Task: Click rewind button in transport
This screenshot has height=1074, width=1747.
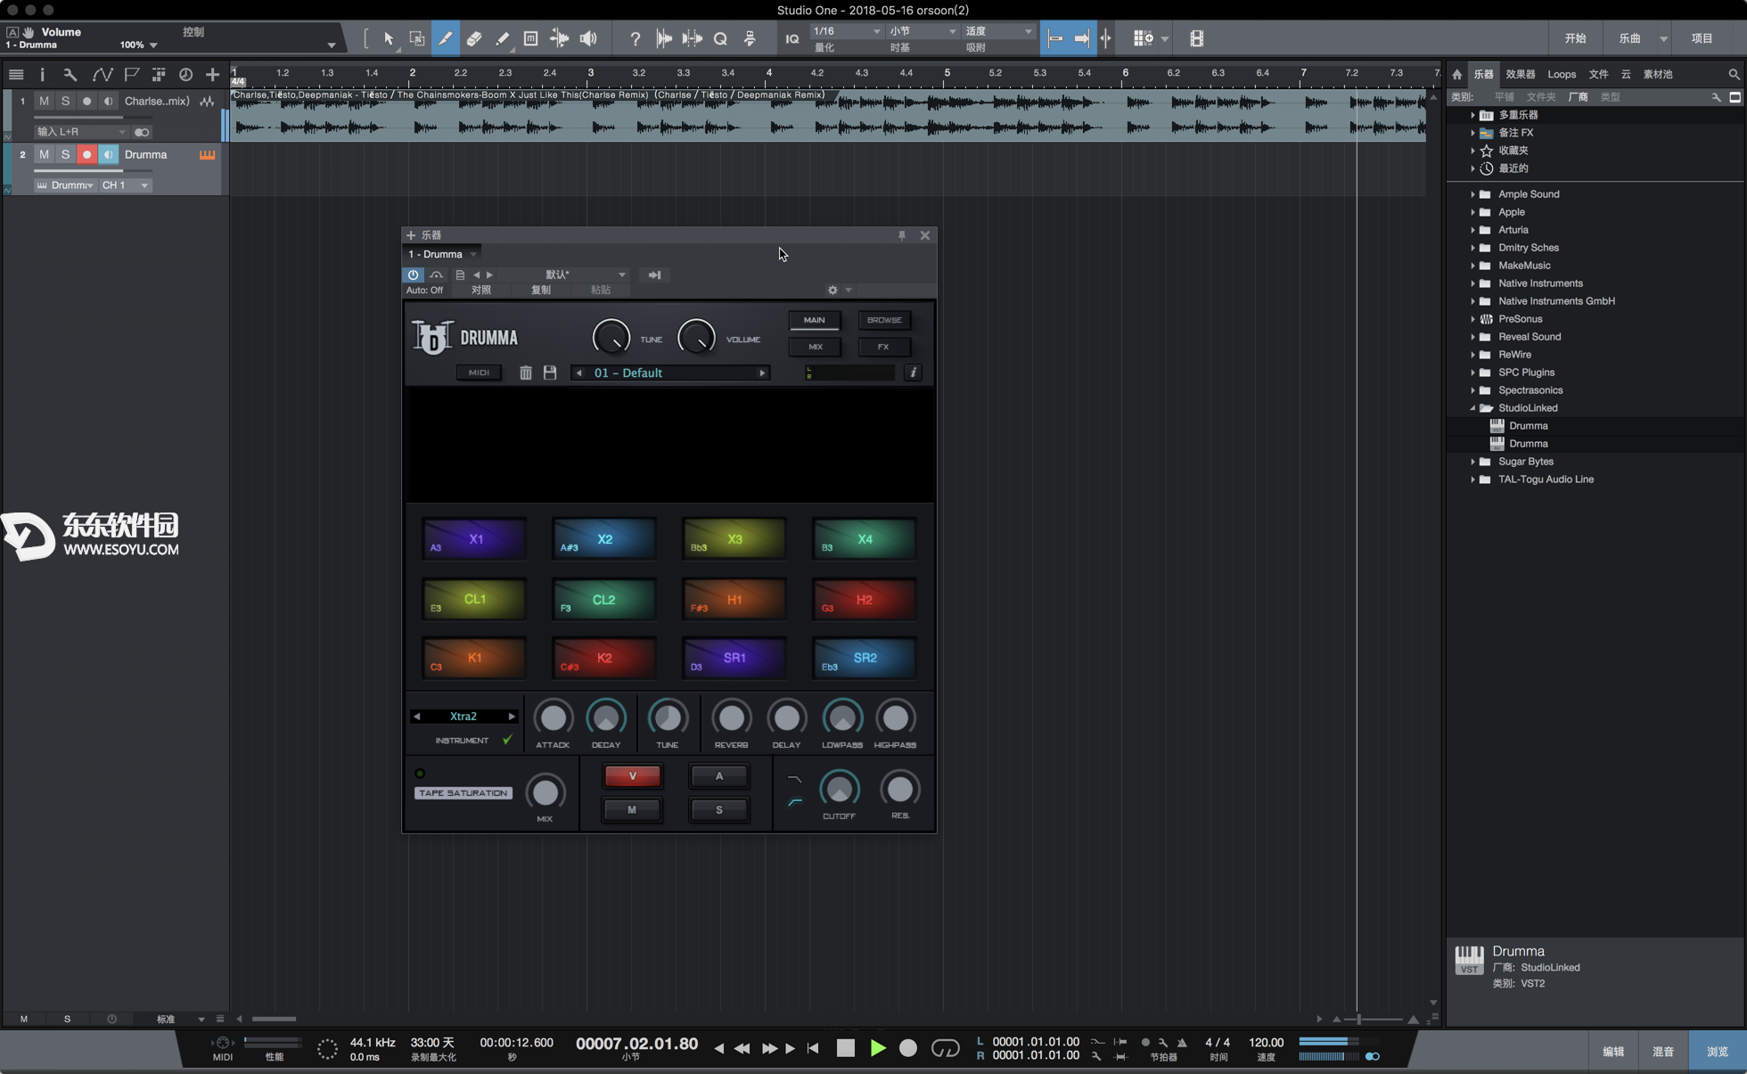Action: (742, 1048)
